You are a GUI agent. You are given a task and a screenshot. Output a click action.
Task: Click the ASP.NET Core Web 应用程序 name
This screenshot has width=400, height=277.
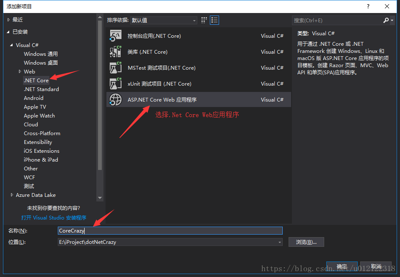pyautogui.click(x=162, y=99)
